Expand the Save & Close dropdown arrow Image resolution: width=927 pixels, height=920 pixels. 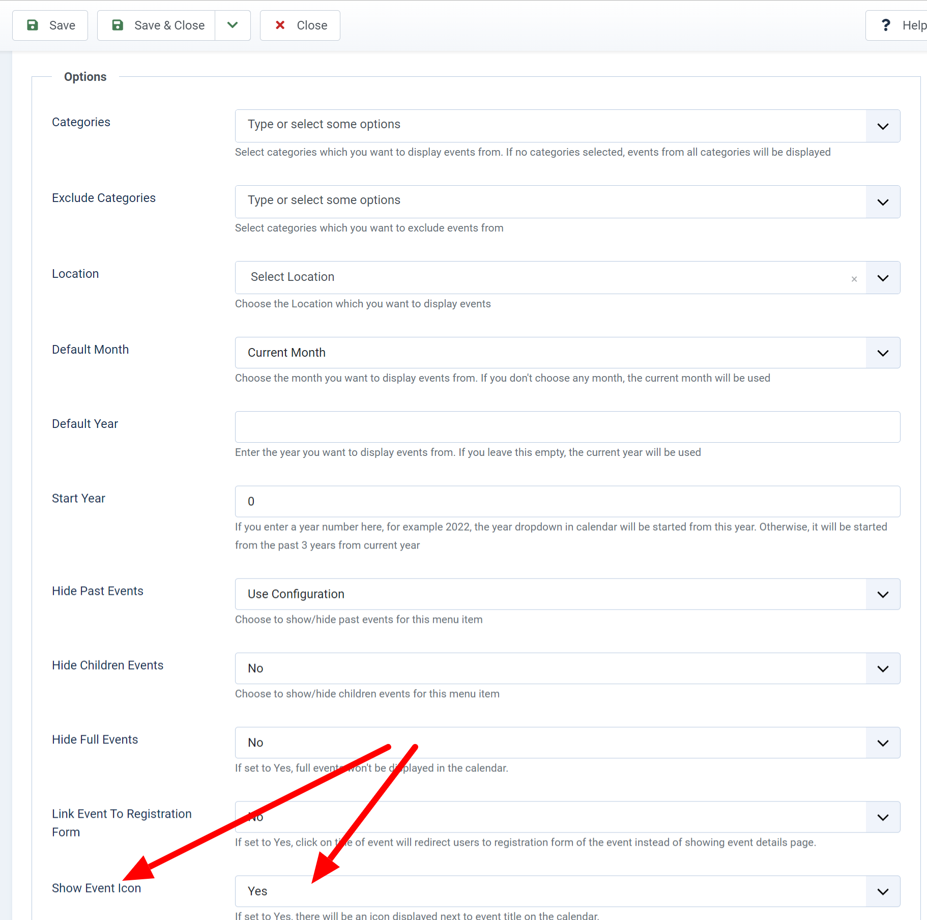click(x=233, y=25)
